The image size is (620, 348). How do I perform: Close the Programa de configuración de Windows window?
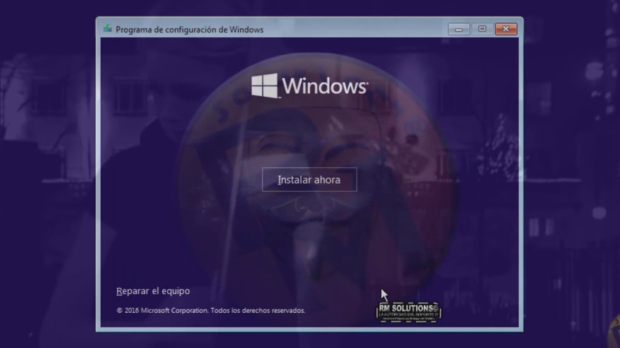click(x=506, y=29)
